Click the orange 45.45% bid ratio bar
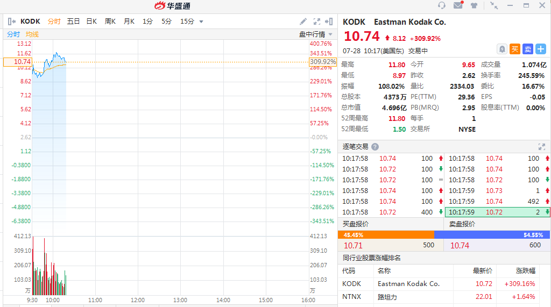The image size is (551, 307). coord(386,235)
